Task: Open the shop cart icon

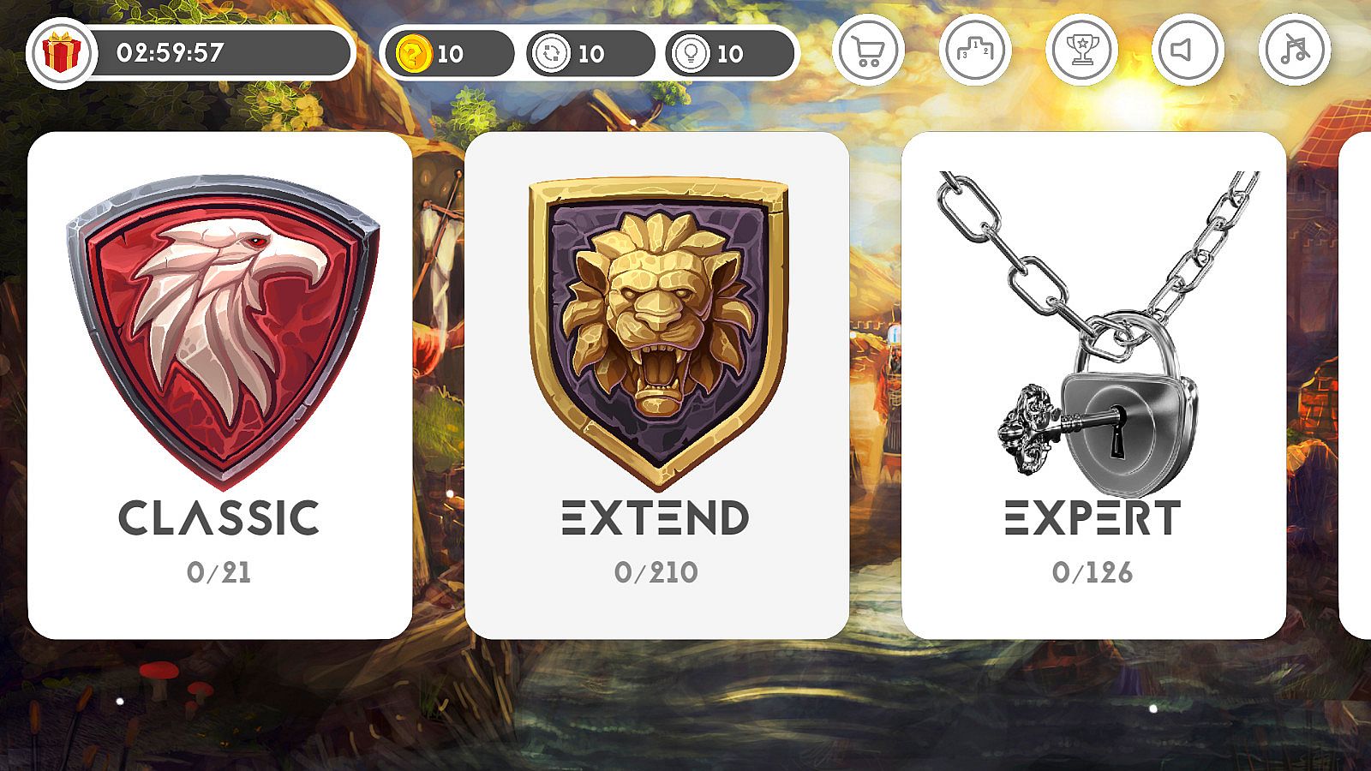Action: 868,50
